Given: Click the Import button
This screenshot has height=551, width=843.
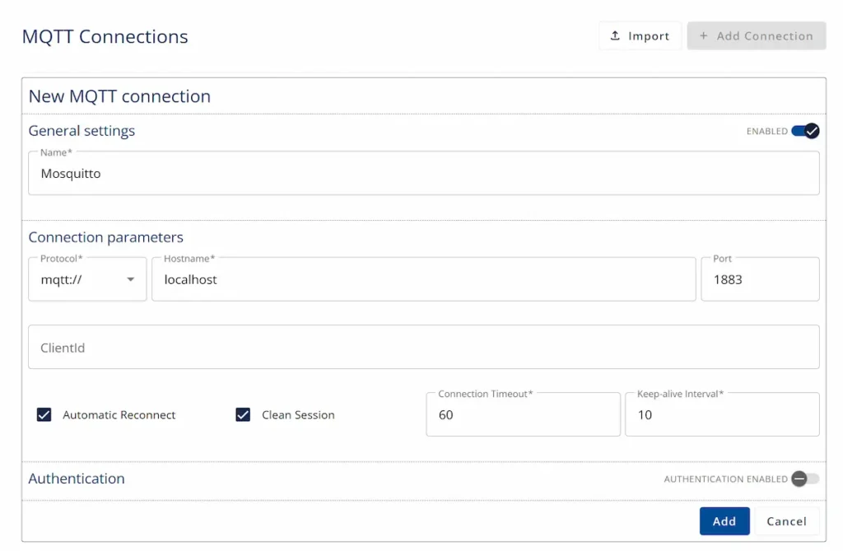Looking at the screenshot, I should click(x=640, y=35).
